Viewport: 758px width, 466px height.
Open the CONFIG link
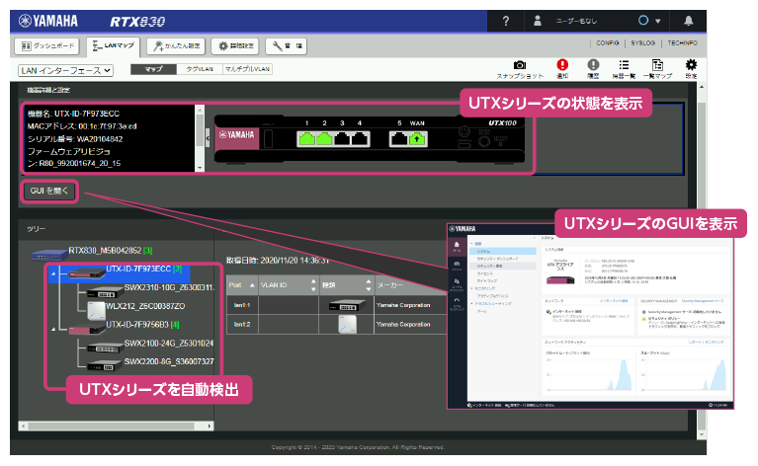pos(607,43)
